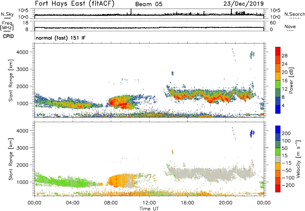The width and height of the screenshot is (305, 211).
Task: Click the '16:00' time axis tick label
Action: pos(187,203)
